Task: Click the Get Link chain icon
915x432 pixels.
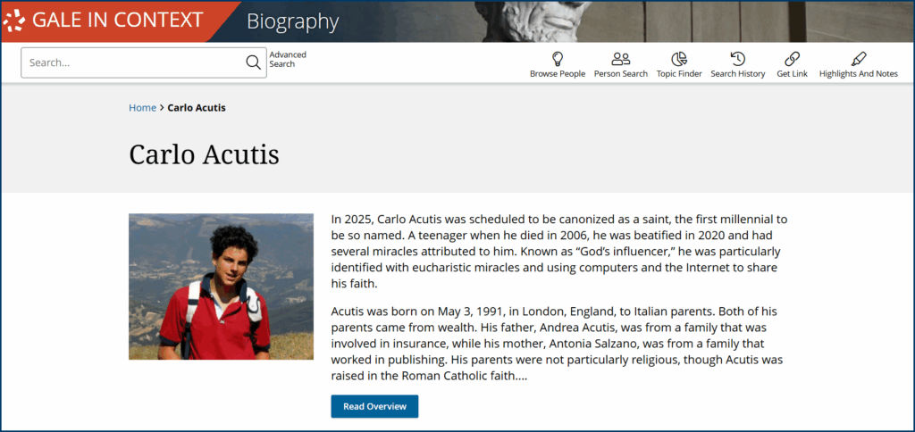Action: coord(792,59)
